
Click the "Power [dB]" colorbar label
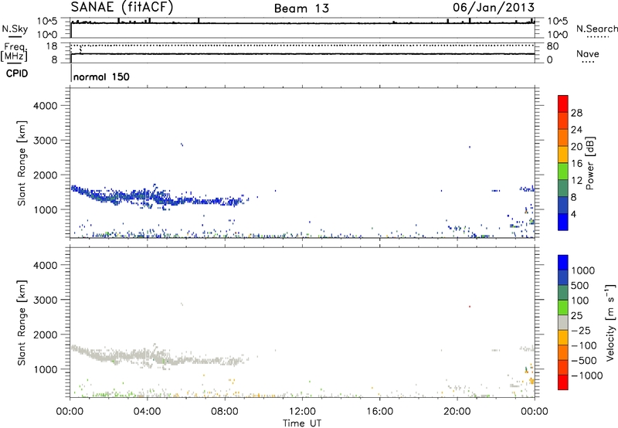click(x=590, y=163)
